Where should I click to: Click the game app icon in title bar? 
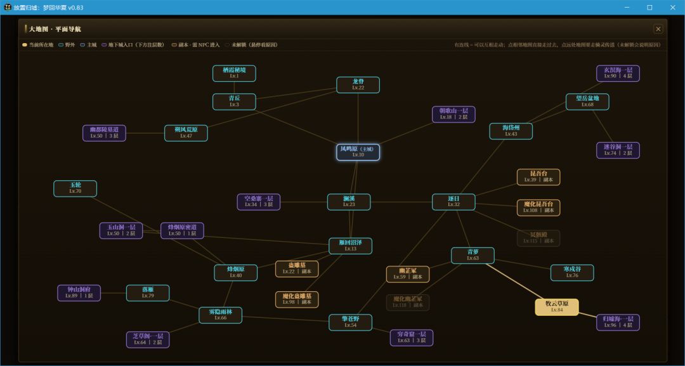[x=8, y=8]
